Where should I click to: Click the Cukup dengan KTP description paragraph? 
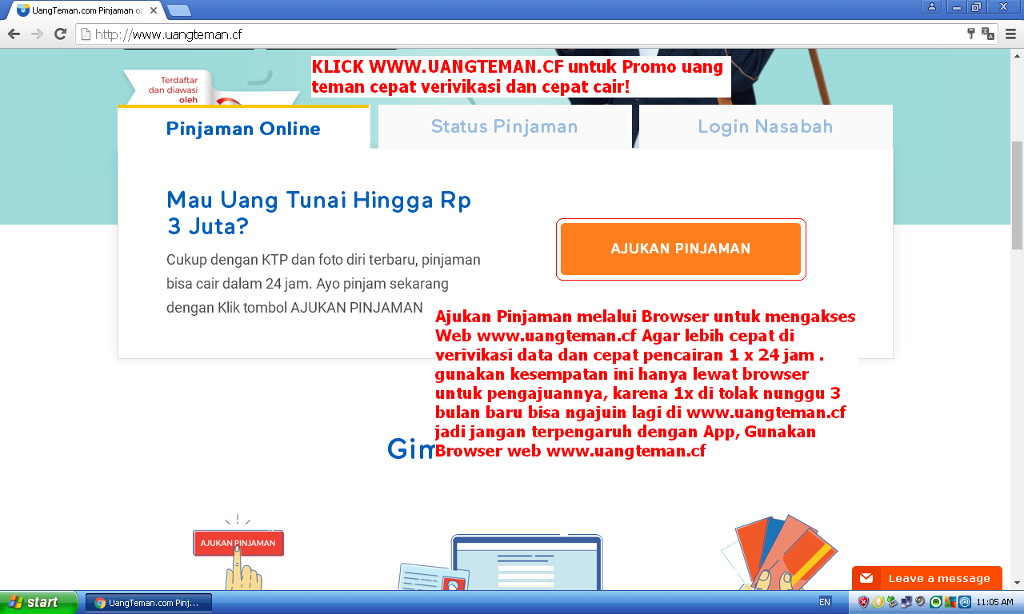pyautogui.click(x=324, y=284)
